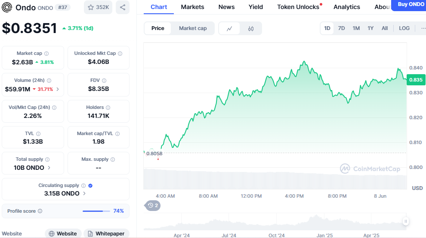Set chart range to All

(385, 28)
